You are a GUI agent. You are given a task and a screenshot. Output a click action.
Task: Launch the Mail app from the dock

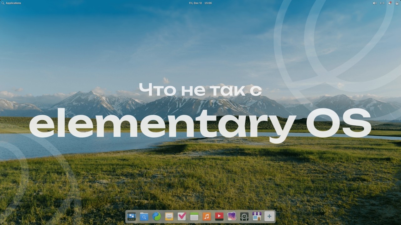pyautogui.click(x=169, y=216)
